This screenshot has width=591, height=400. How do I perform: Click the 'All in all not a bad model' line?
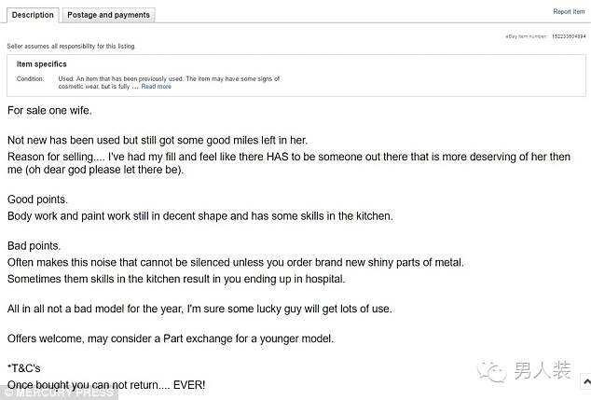point(199,309)
